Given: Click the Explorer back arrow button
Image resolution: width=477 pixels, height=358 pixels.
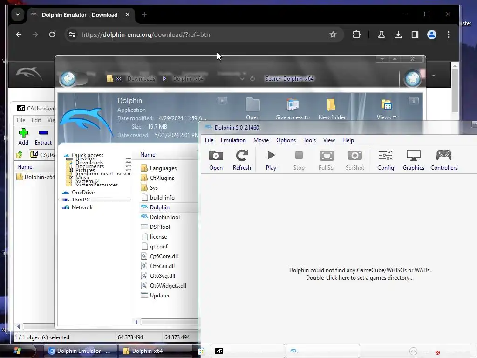Looking at the screenshot, I should (x=68, y=78).
